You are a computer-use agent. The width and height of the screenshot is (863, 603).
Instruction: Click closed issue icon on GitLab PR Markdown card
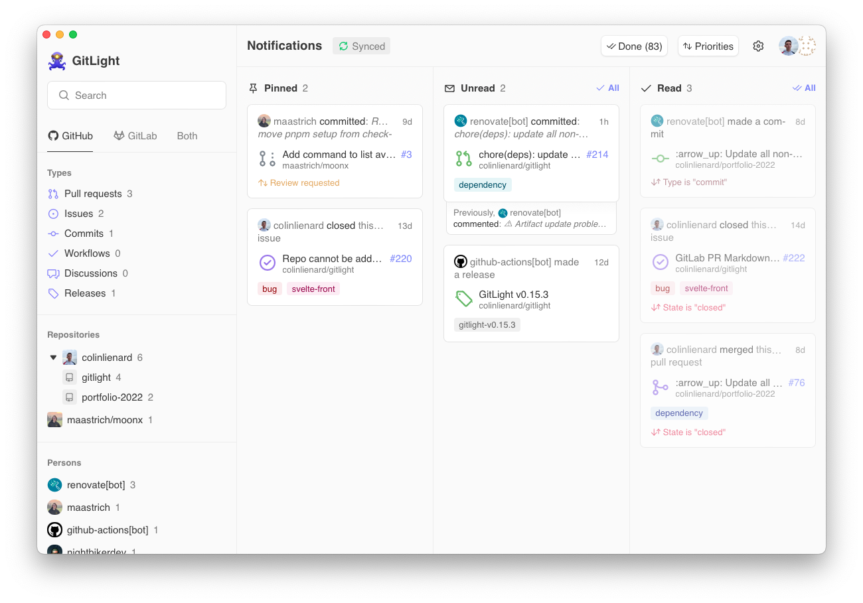tap(660, 262)
